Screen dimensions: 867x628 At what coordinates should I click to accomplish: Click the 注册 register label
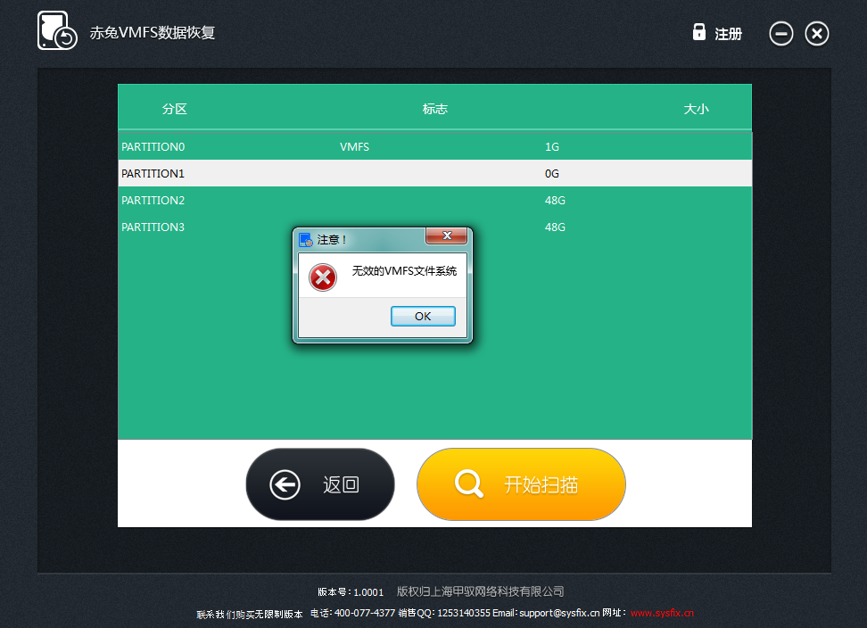point(728,34)
